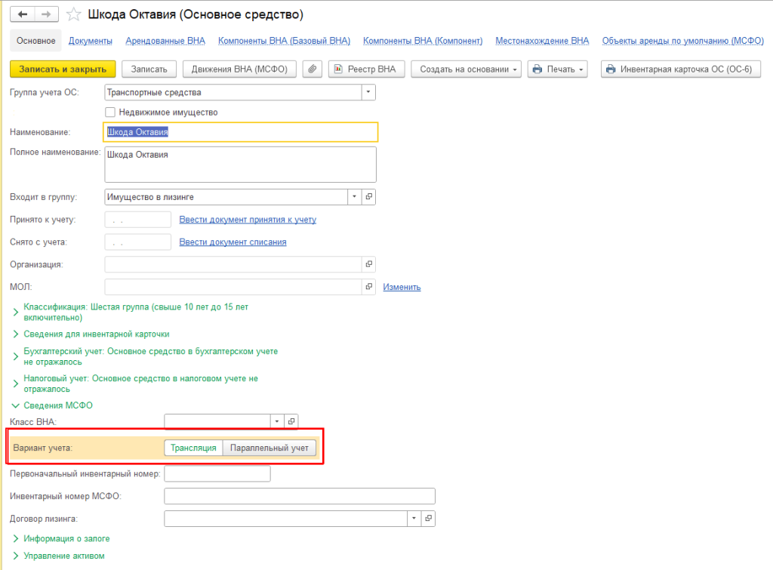Image resolution: width=773 pixels, height=570 pixels.
Task: Expand Информация о залоге section
Action: pos(15,539)
